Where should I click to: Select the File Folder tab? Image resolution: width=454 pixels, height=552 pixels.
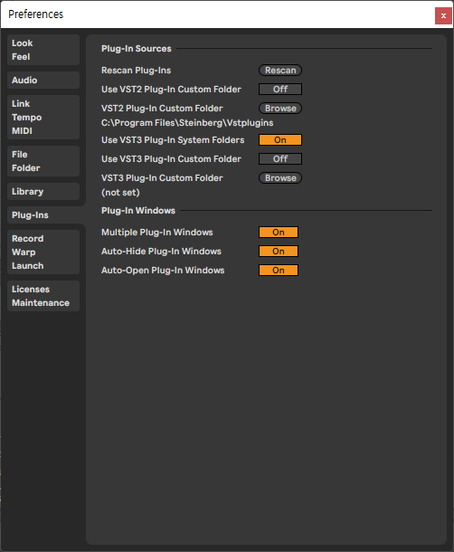(x=43, y=161)
